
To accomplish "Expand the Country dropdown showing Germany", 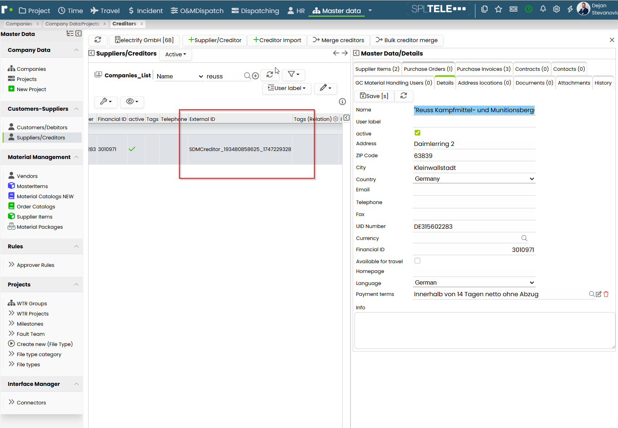I will point(474,179).
